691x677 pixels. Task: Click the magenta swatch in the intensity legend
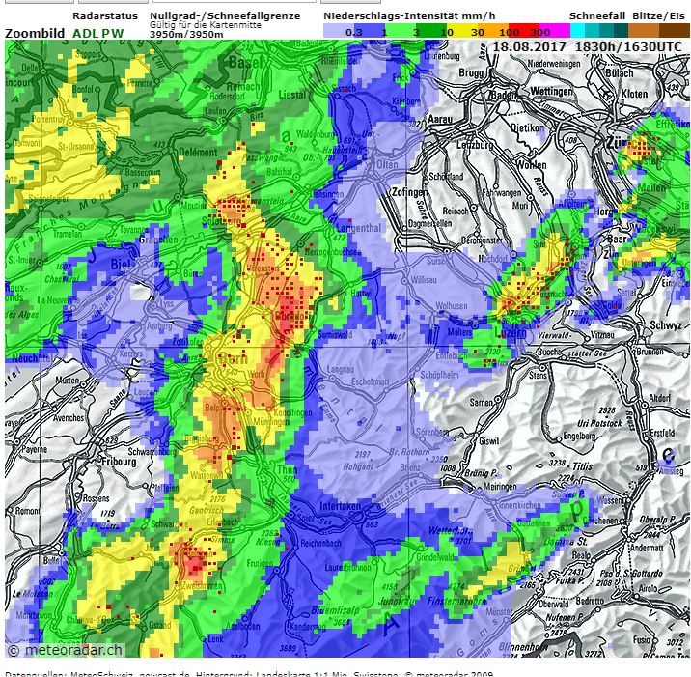click(x=555, y=31)
